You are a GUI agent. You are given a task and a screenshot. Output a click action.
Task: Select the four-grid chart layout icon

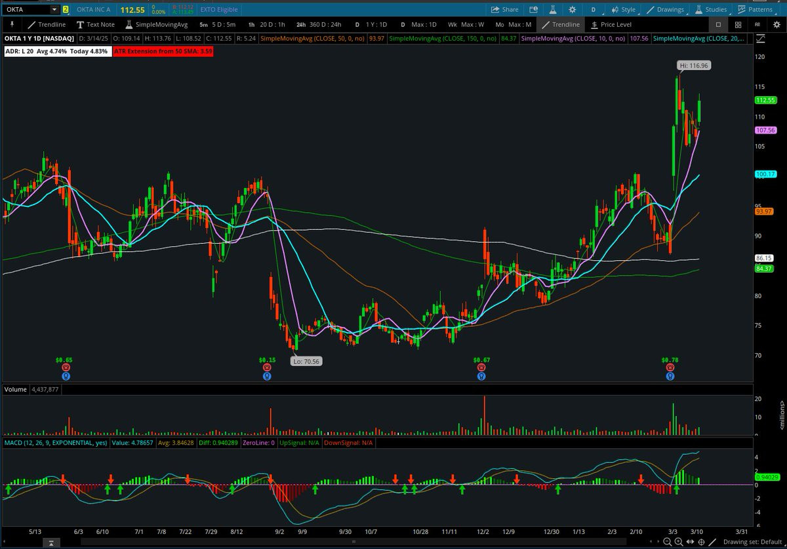point(738,25)
